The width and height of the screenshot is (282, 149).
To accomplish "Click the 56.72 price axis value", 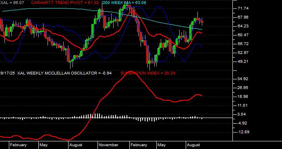I will [x=243, y=43].
